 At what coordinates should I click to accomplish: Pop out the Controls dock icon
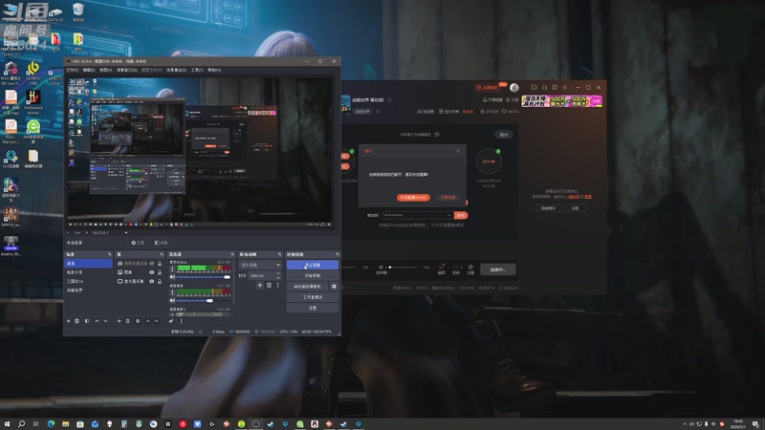(x=337, y=254)
